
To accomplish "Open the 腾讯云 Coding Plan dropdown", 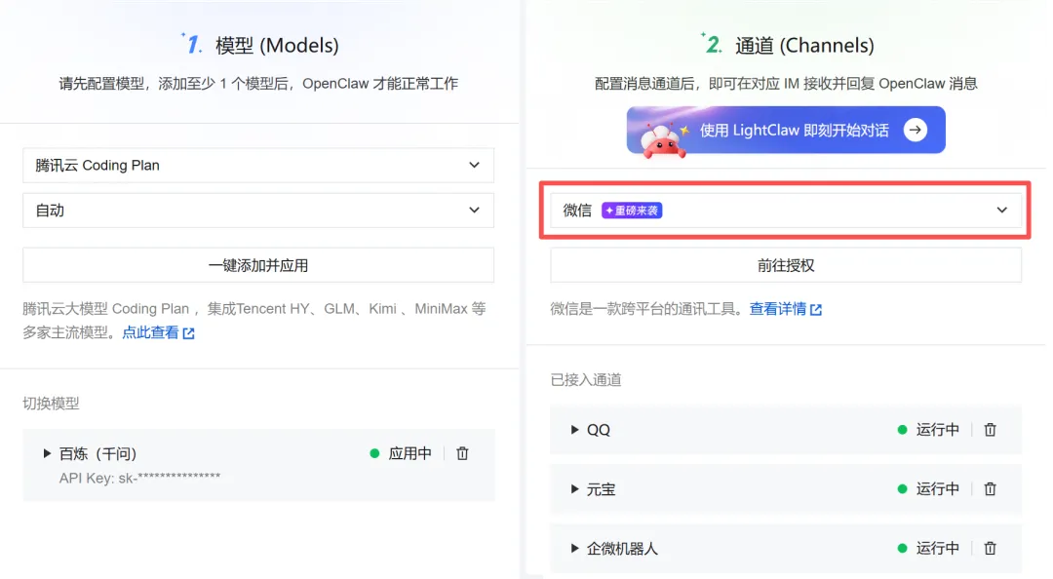I will click(x=258, y=166).
